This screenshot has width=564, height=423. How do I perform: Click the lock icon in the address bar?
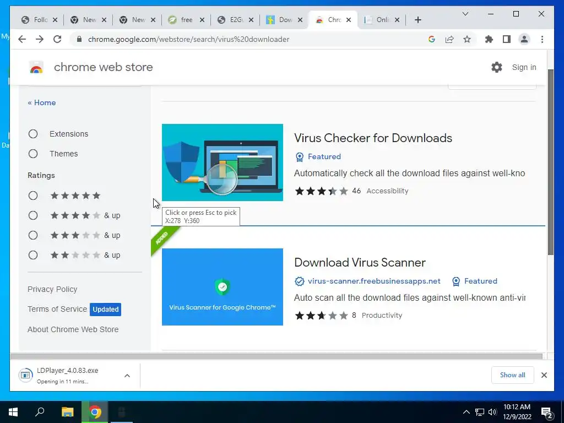(x=79, y=39)
